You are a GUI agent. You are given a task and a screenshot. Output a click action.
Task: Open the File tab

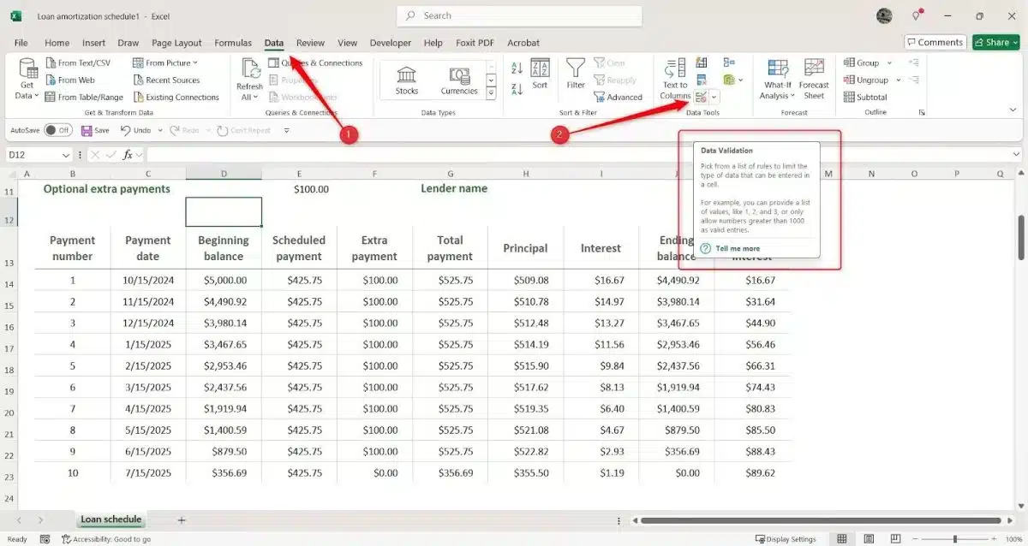point(21,43)
